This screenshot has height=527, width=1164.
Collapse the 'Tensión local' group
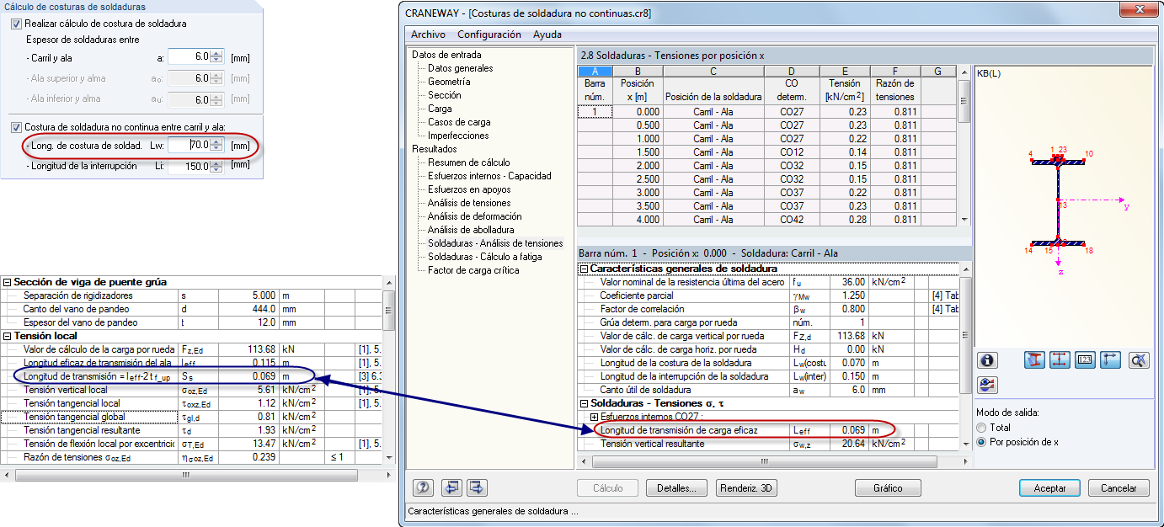tap(8, 336)
